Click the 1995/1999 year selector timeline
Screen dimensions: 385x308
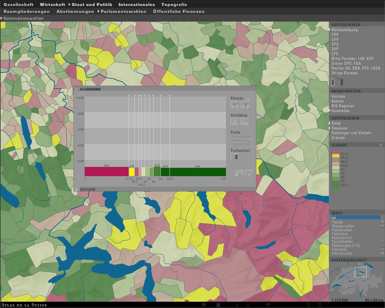(x=337, y=82)
